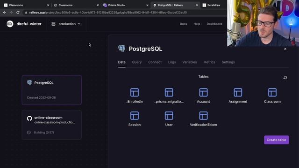299x168 pixels.
Task: Switch to the Settings tab
Action: (228, 62)
